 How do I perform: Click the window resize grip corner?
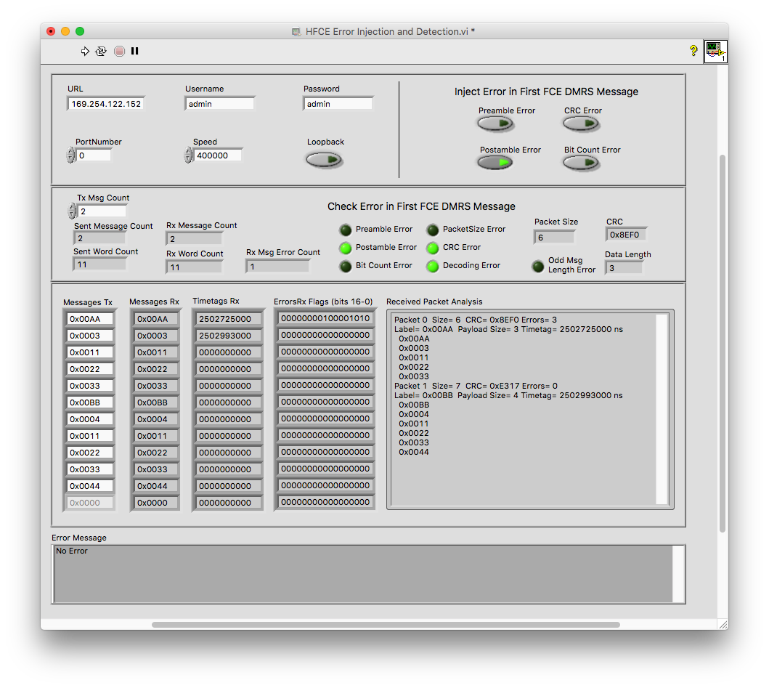pos(723,624)
